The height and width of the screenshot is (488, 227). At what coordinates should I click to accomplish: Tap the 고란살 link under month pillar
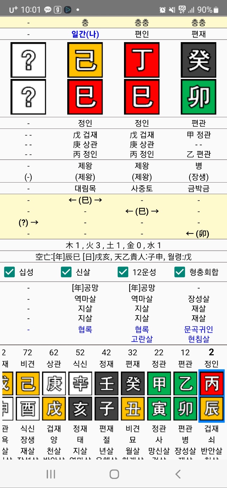pos(142,339)
